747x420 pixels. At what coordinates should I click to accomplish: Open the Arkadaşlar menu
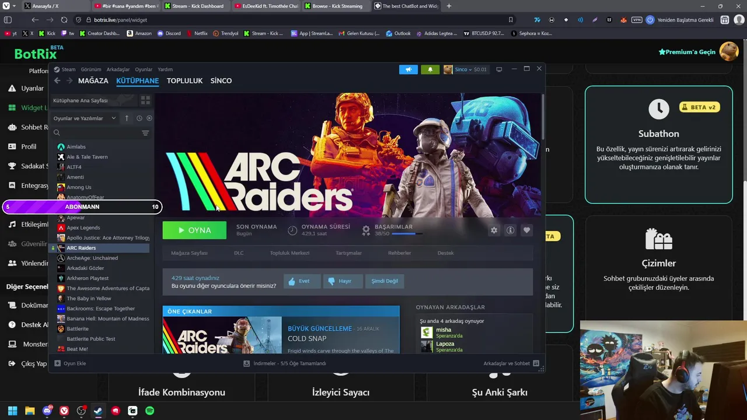point(118,69)
